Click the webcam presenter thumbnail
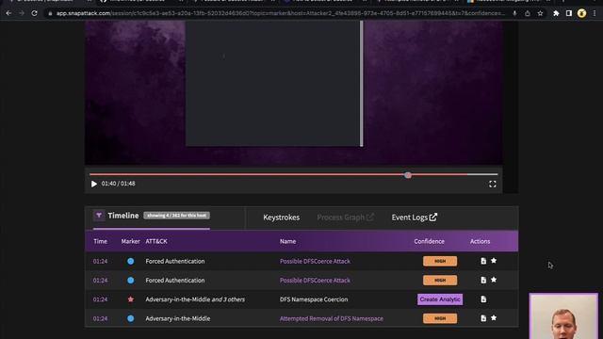Image resolution: width=603 pixels, height=339 pixels. click(x=563, y=316)
